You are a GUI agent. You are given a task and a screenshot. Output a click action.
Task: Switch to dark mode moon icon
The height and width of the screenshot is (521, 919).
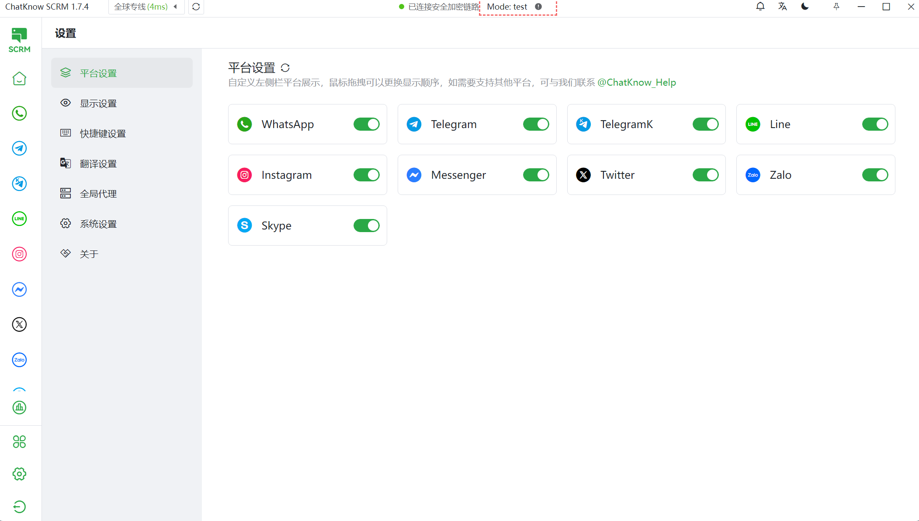click(x=805, y=7)
